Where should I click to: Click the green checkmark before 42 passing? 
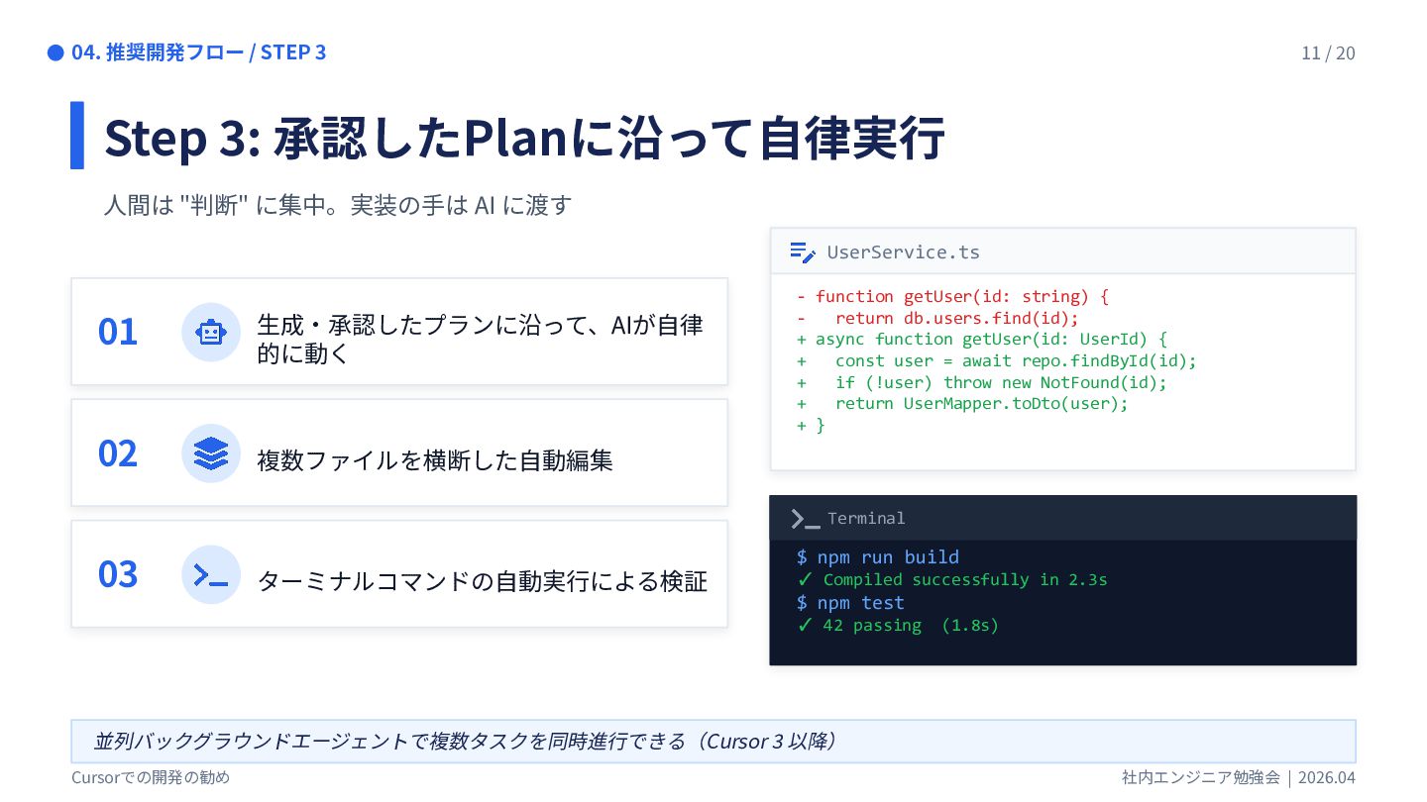805,625
